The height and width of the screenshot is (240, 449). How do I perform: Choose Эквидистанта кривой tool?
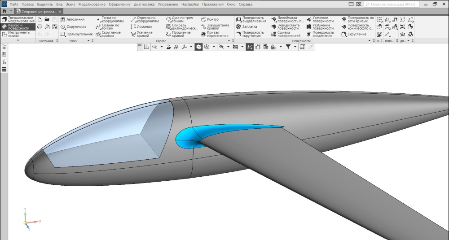tap(215, 26)
